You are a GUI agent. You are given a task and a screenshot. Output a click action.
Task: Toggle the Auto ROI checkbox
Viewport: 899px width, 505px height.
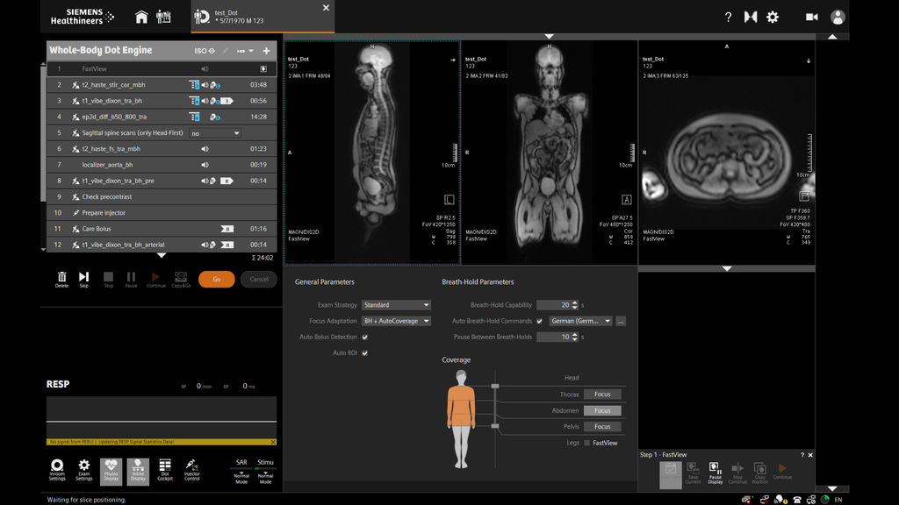(x=365, y=352)
